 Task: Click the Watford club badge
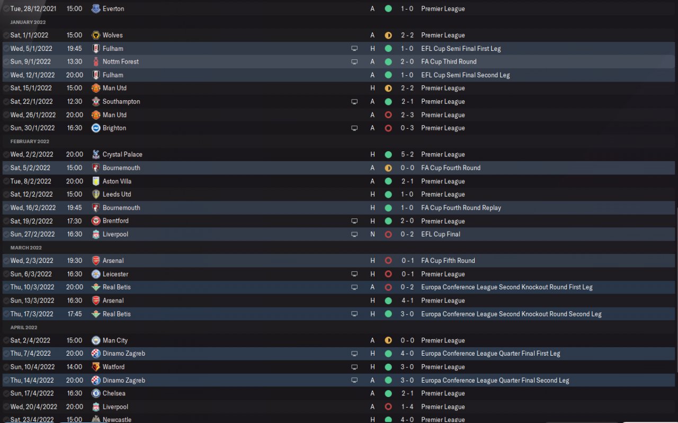96,367
